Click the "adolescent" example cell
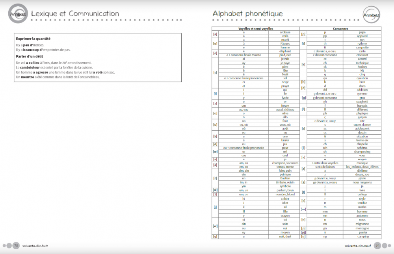The width and height of the screenshot is (394, 254). (x=362, y=128)
